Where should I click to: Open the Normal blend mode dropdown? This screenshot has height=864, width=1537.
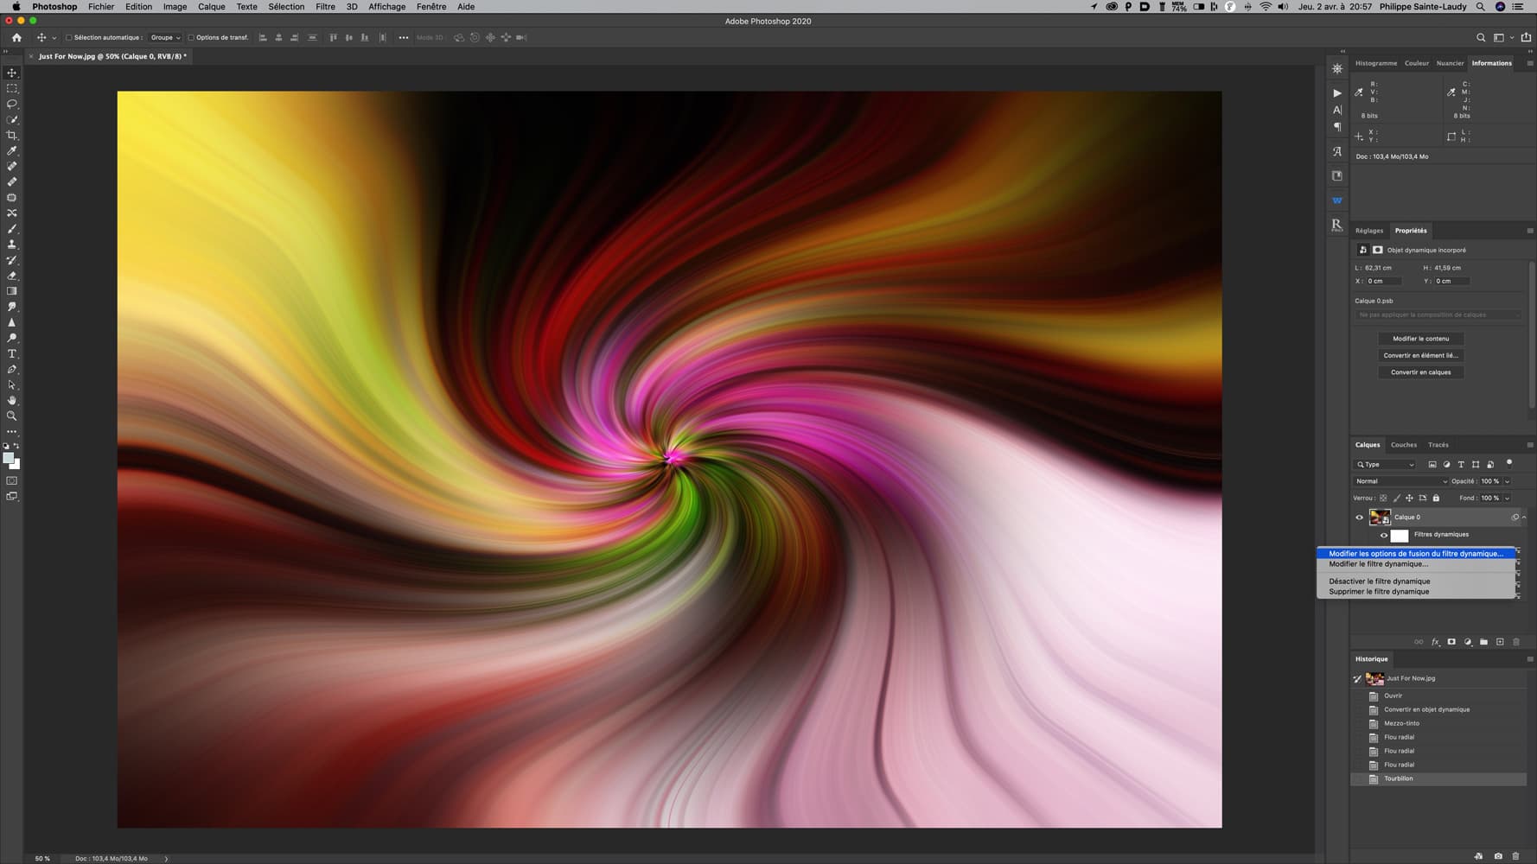[x=1400, y=481]
